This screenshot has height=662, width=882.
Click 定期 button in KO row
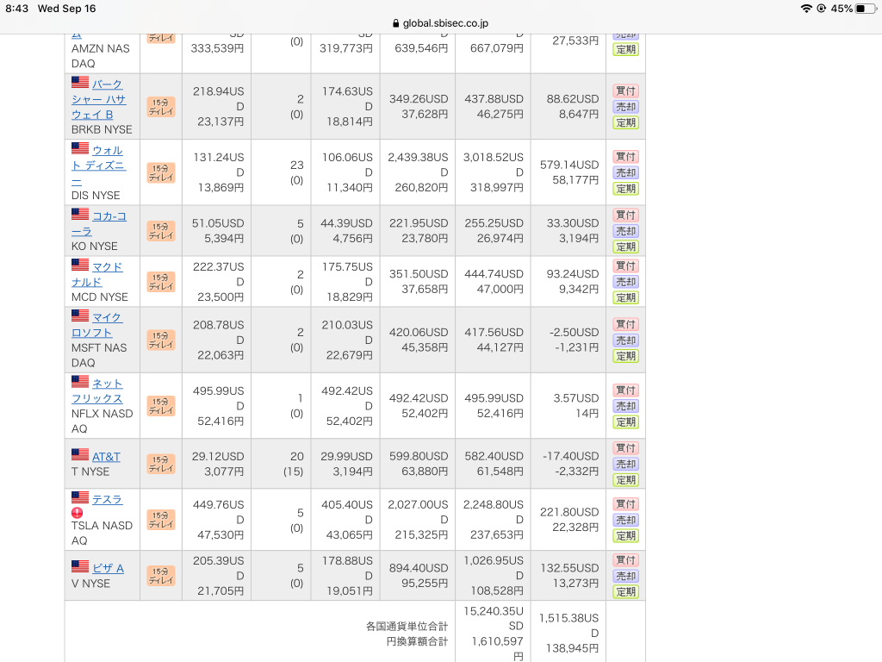(625, 247)
